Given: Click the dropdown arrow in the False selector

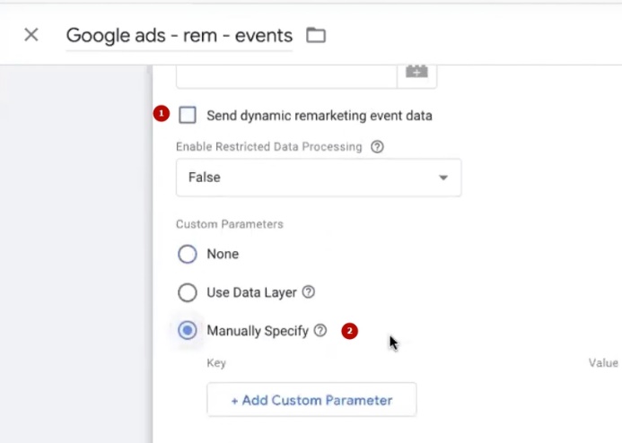Looking at the screenshot, I should 442,178.
